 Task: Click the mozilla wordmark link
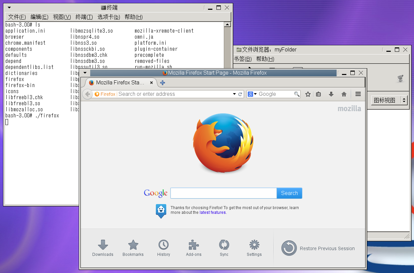[349, 109]
